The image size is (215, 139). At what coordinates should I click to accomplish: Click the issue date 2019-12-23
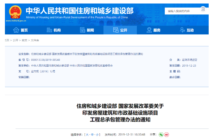point(189,66)
